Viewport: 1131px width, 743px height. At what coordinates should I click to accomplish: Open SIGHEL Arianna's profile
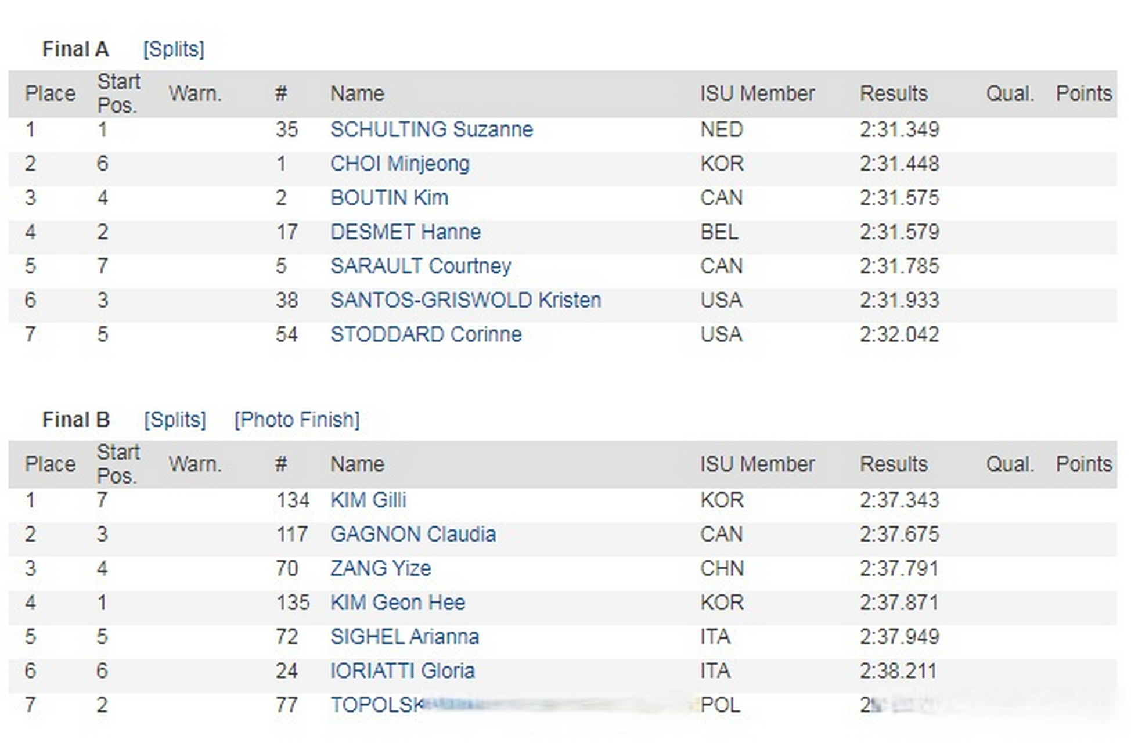click(405, 637)
